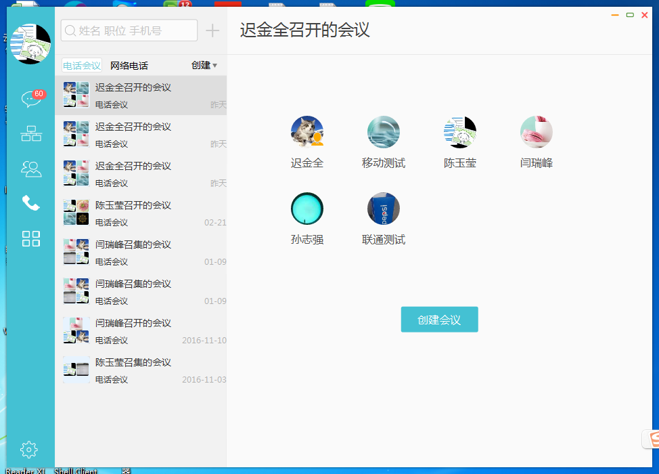Click the 联通测试 member avatar
Image resolution: width=659 pixels, height=474 pixels.
point(384,208)
